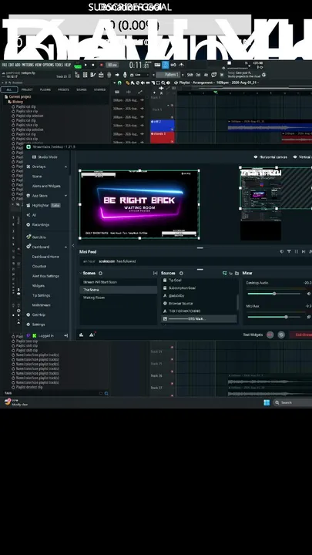Toggle Horizontal canvas visibility eye
The height and width of the screenshot is (555, 312).
point(256,157)
